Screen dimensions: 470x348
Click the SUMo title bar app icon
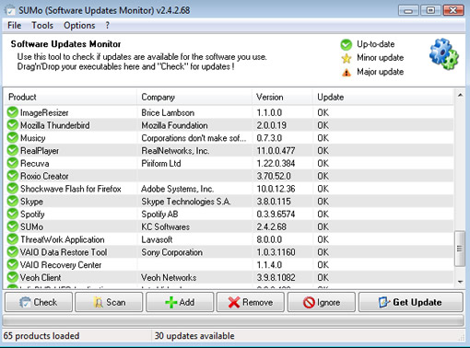coord(10,10)
